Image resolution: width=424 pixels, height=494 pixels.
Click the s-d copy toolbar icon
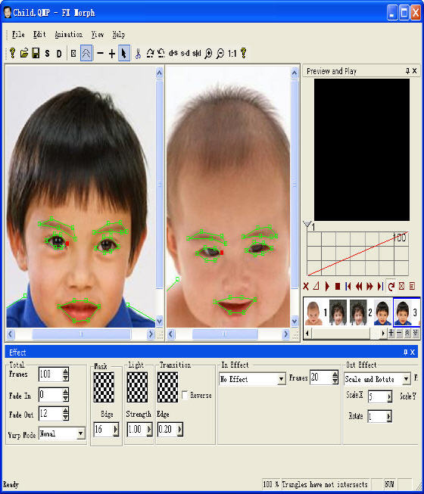[x=185, y=53]
